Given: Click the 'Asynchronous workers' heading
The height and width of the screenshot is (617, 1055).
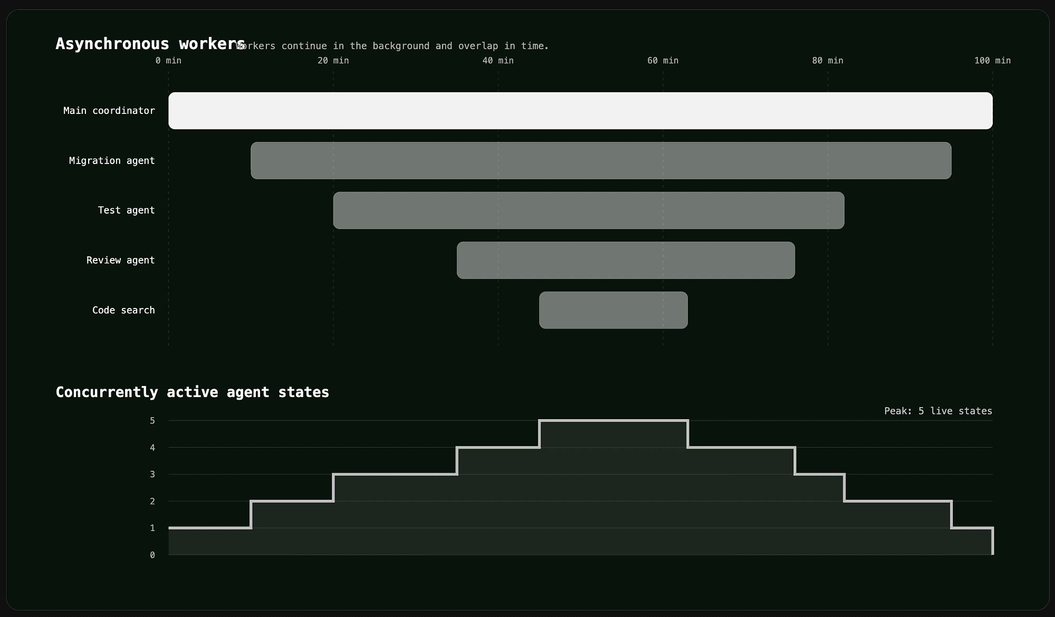Looking at the screenshot, I should coord(150,44).
